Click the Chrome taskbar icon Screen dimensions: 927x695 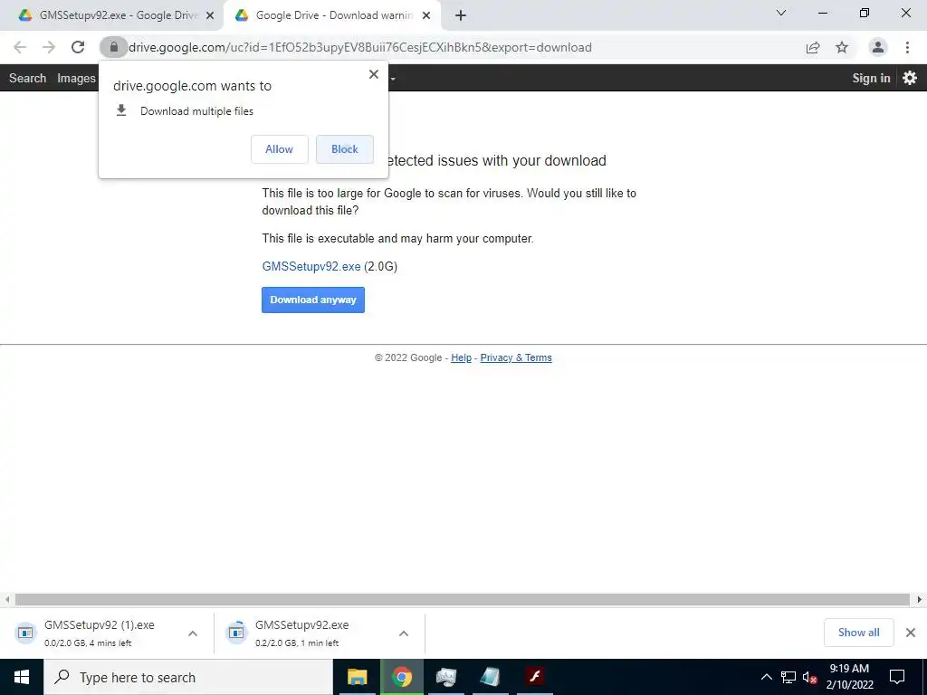tap(401, 677)
